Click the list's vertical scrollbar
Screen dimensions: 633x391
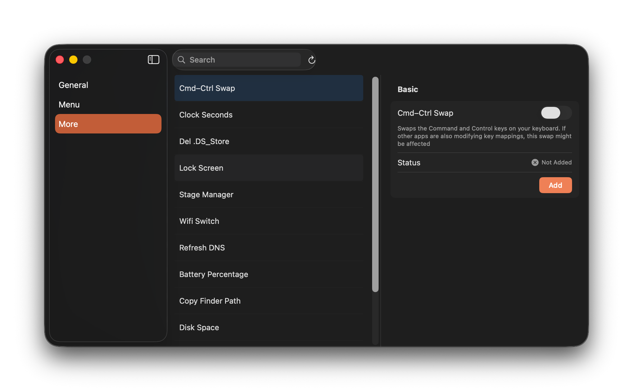click(375, 184)
